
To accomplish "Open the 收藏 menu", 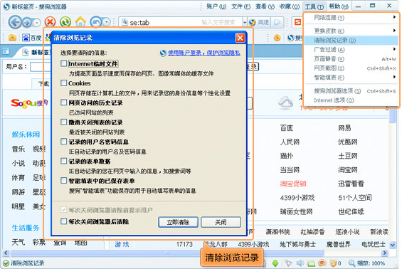I will 289,6.
